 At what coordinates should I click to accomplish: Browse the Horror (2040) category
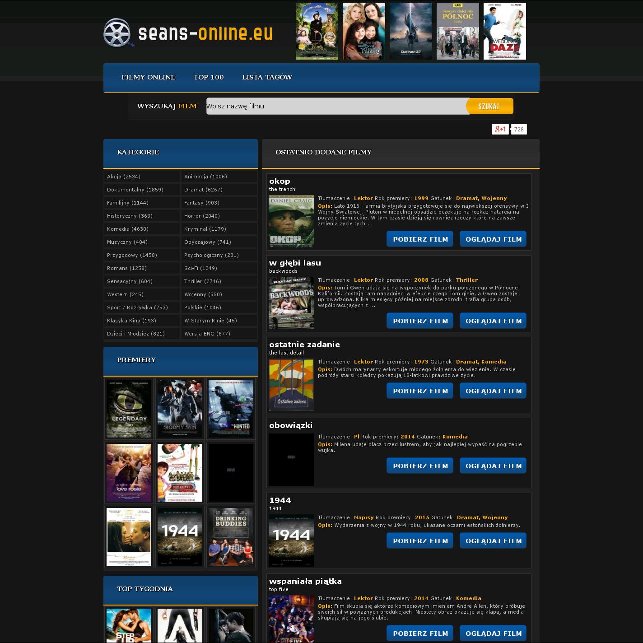tap(202, 216)
